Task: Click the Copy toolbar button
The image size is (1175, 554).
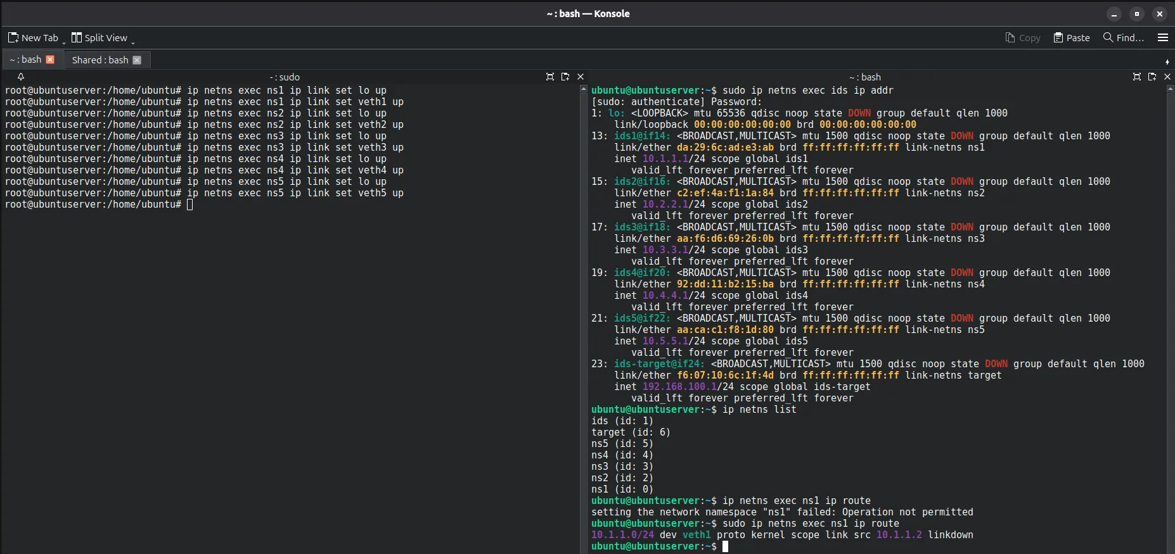Action: 1023,38
